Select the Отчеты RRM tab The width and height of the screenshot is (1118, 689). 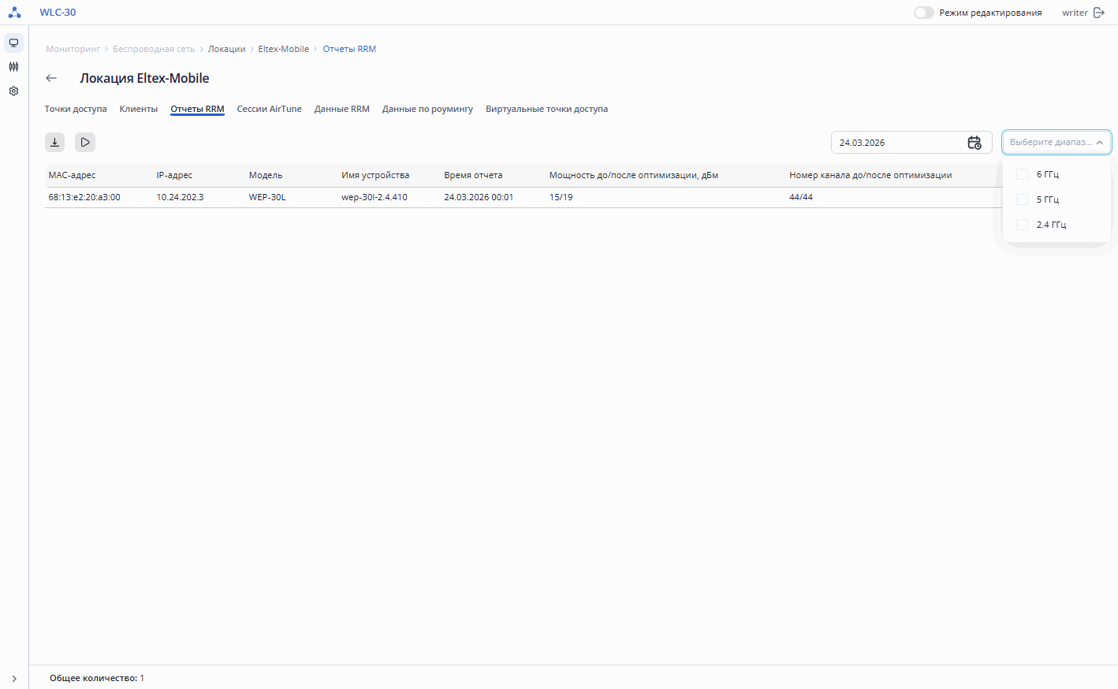pos(197,109)
